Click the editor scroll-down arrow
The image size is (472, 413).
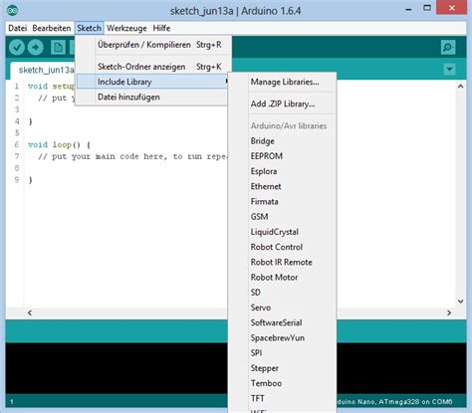pyautogui.click(x=460, y=302)
